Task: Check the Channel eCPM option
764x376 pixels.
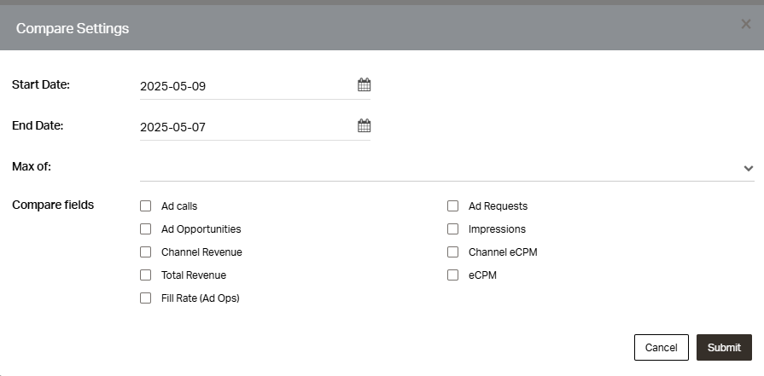Action: pos(452,252)
